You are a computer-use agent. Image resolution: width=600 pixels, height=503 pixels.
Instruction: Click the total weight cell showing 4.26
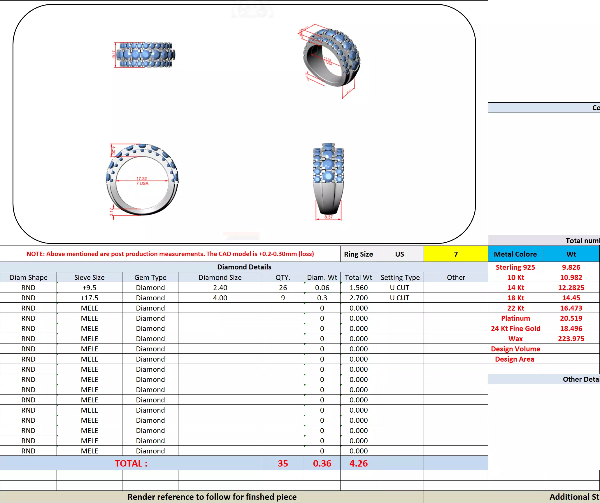[358, 463]
